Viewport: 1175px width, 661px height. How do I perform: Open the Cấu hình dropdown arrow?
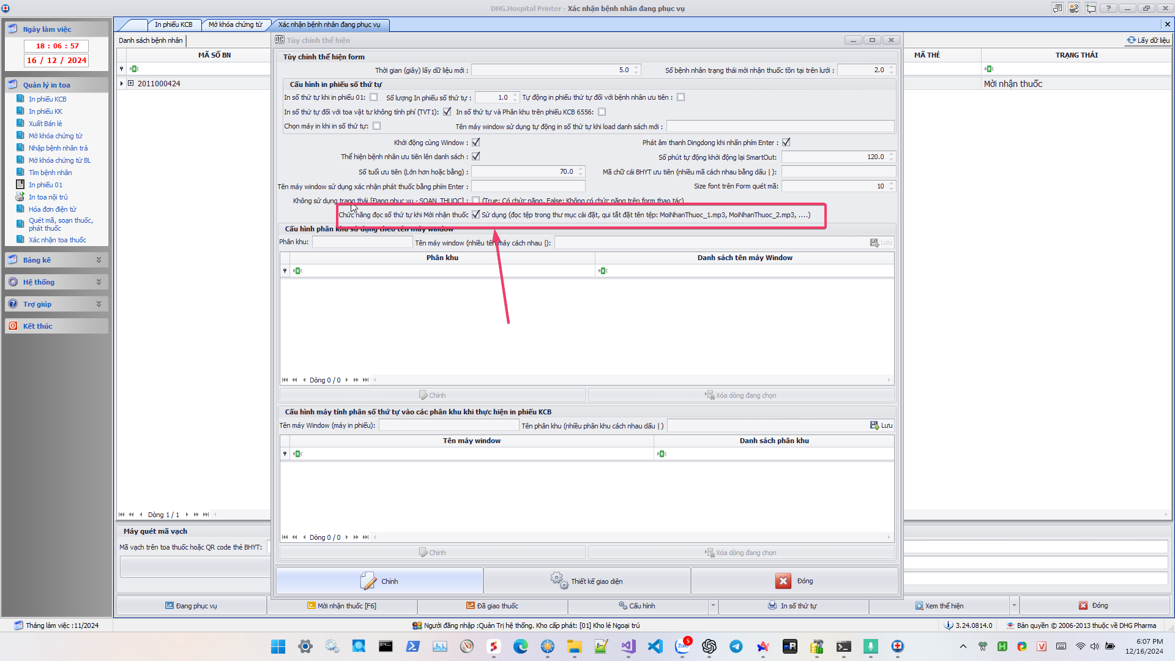pyautogui.click(x=713, y=605)
